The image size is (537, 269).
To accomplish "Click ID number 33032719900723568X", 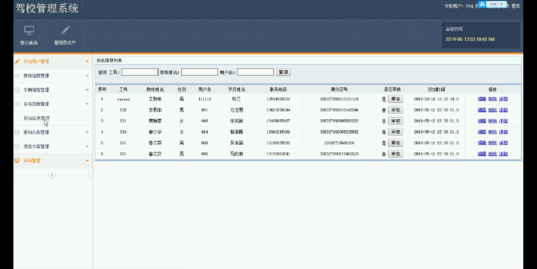I will [339, 132].
